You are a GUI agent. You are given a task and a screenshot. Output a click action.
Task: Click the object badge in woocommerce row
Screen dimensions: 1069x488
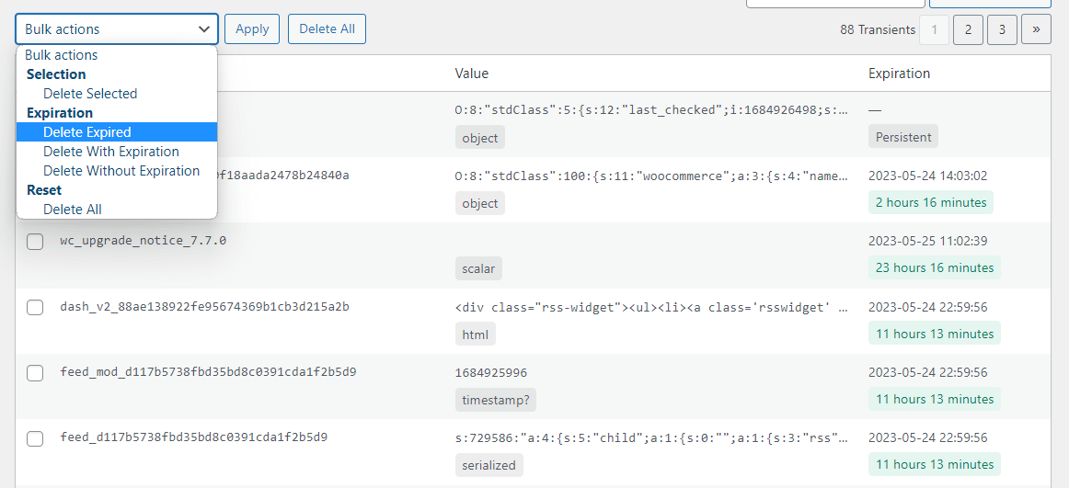[480, 203]
